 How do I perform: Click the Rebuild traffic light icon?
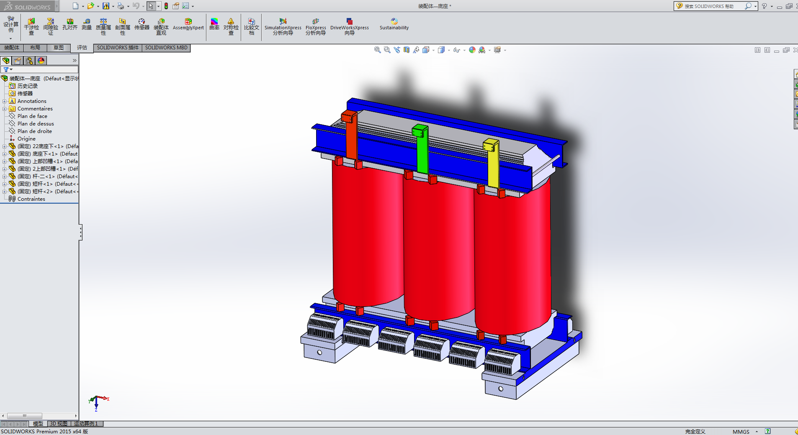pos(166,6)
